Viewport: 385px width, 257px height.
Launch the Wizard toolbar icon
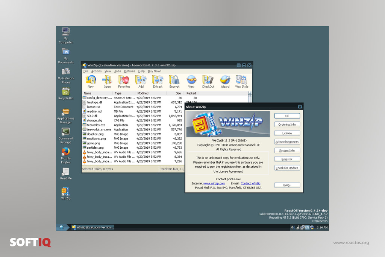tap(225, 82)
